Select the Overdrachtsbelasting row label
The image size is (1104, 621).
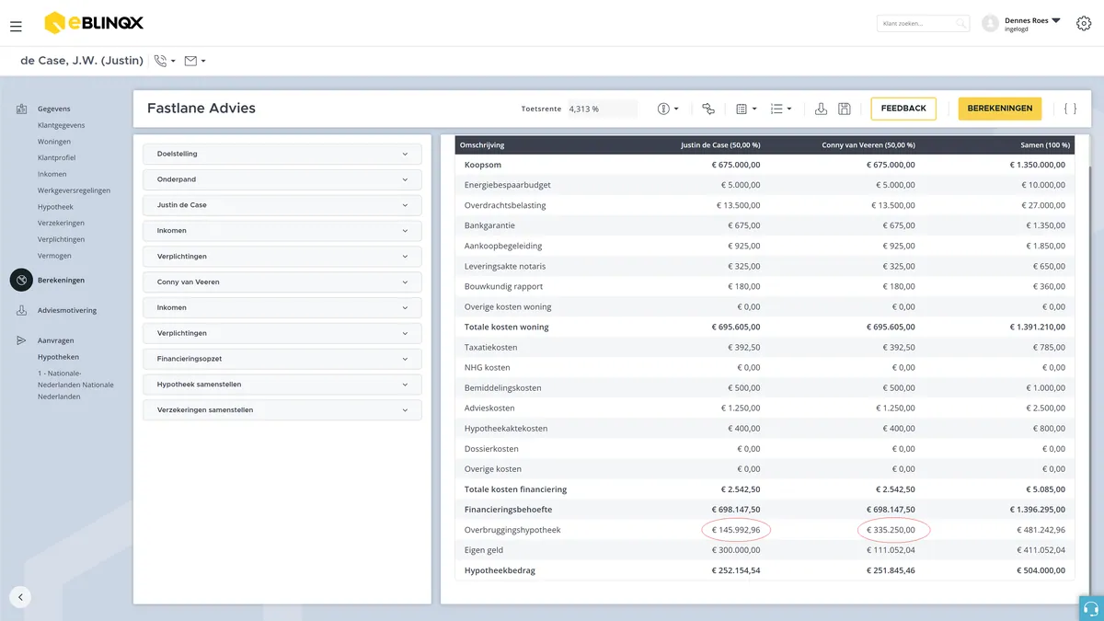pyautogui.click(x=505, y=205)
